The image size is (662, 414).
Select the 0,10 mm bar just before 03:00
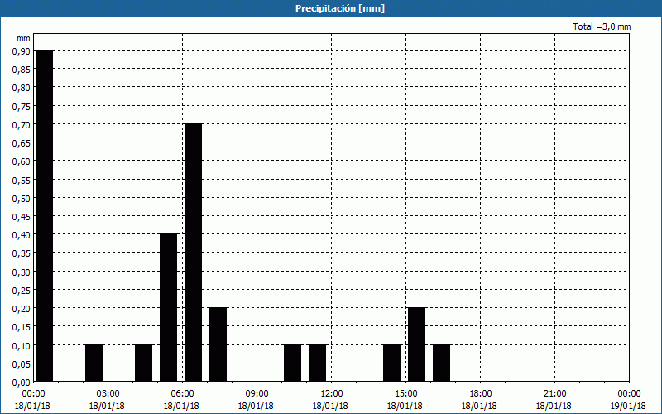94,363
